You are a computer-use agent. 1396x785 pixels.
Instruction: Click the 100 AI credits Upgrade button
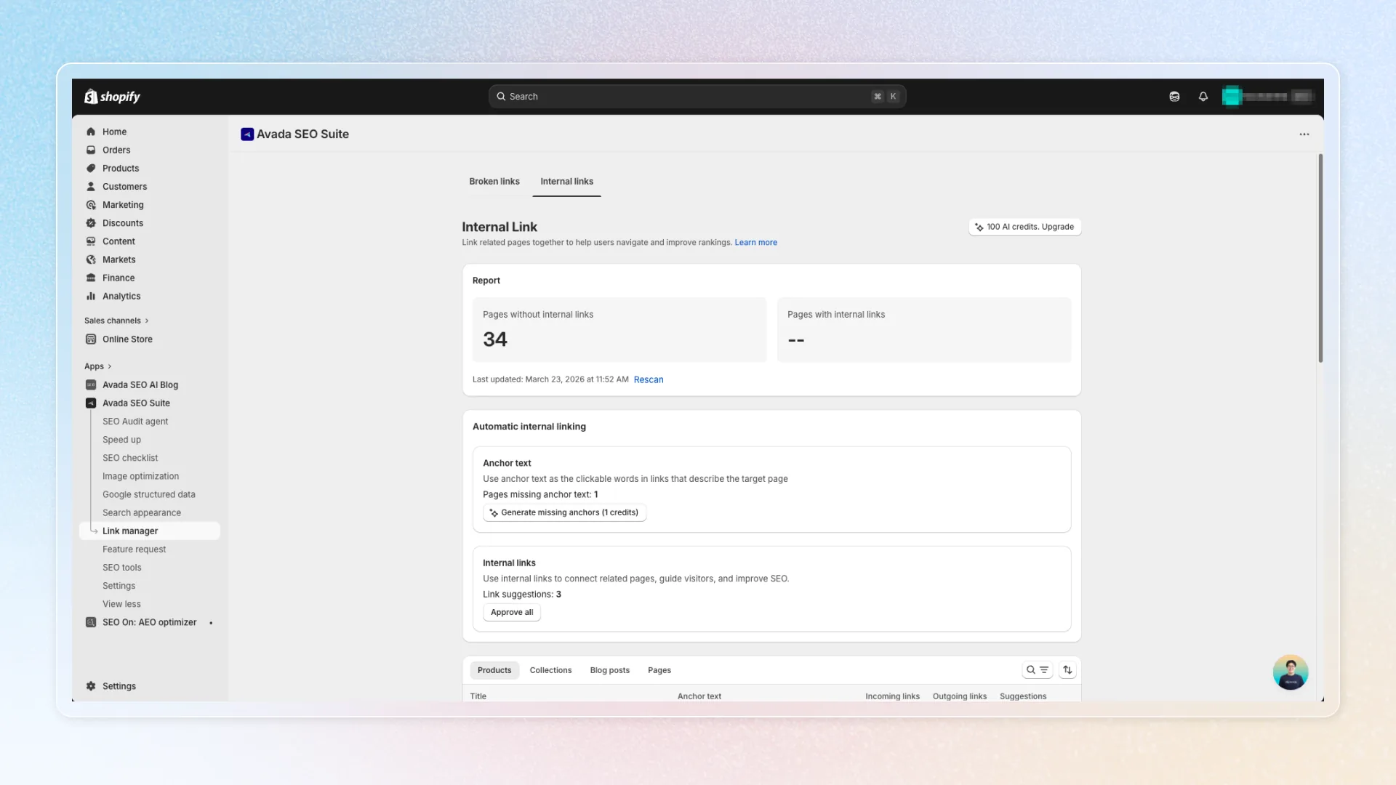point(1025,227)
